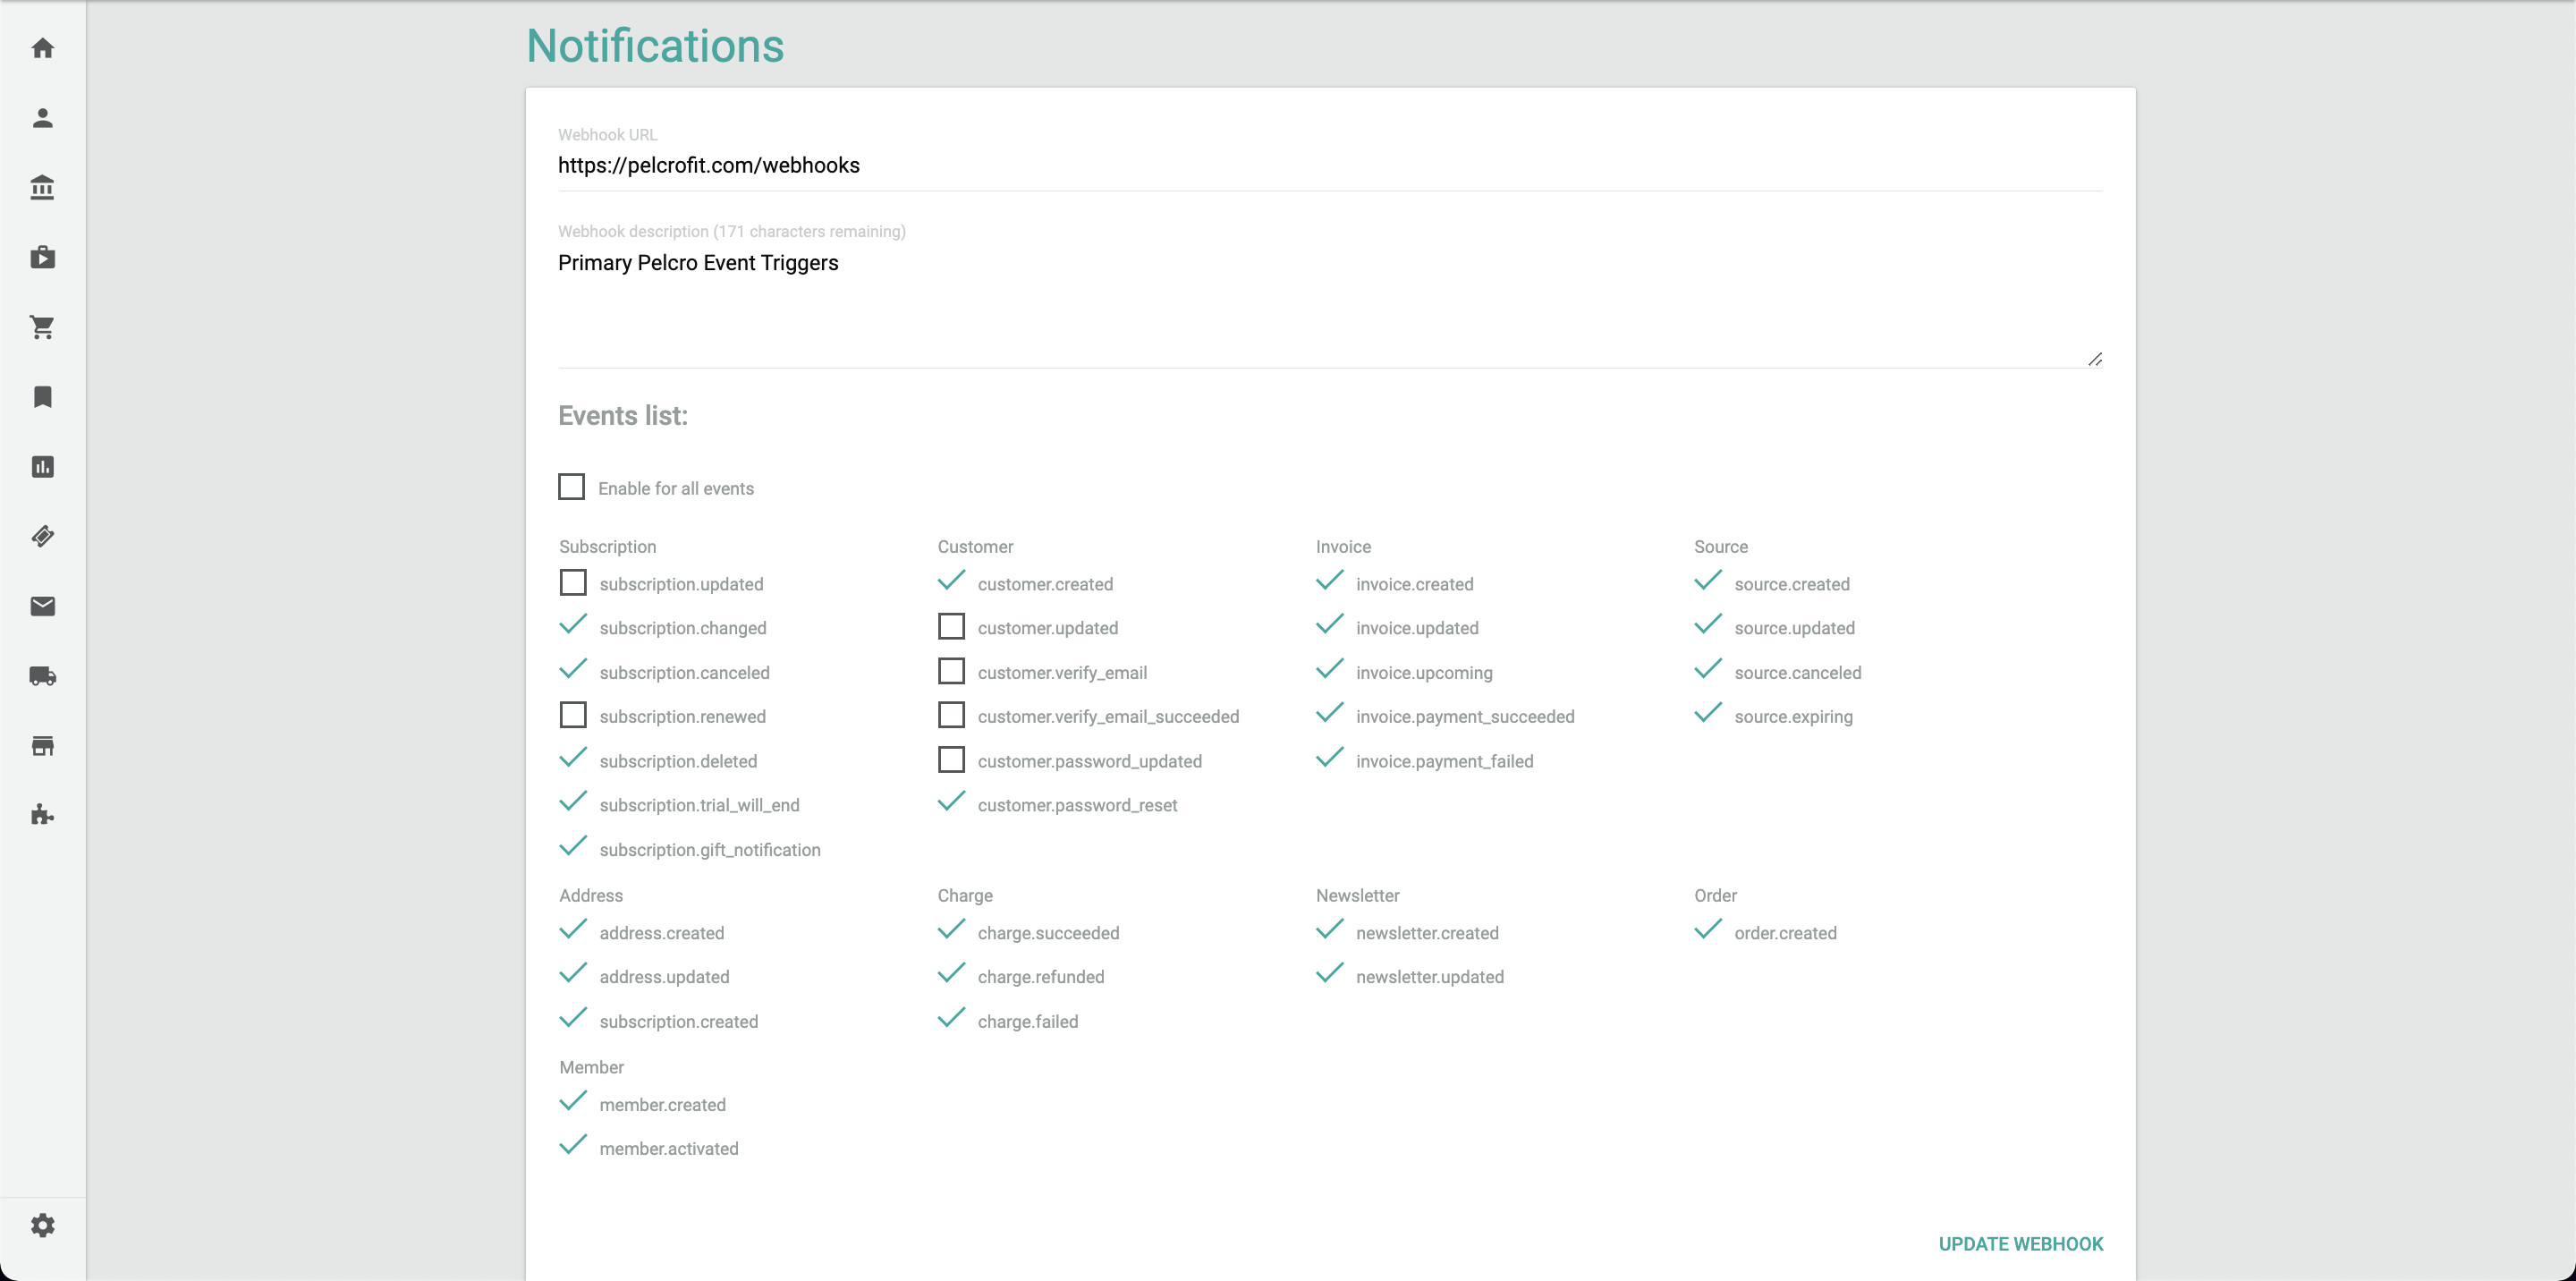This screenshot has height=1281, width=2576.
Task: Check the subscription.updated event box
Action: pos(573,583)
